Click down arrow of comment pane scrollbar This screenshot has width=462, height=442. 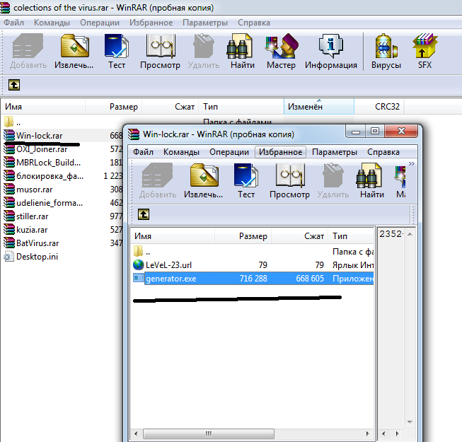[x=410, y=422]
